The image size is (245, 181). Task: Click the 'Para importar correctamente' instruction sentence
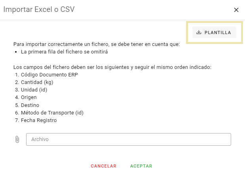pos(97,44)
